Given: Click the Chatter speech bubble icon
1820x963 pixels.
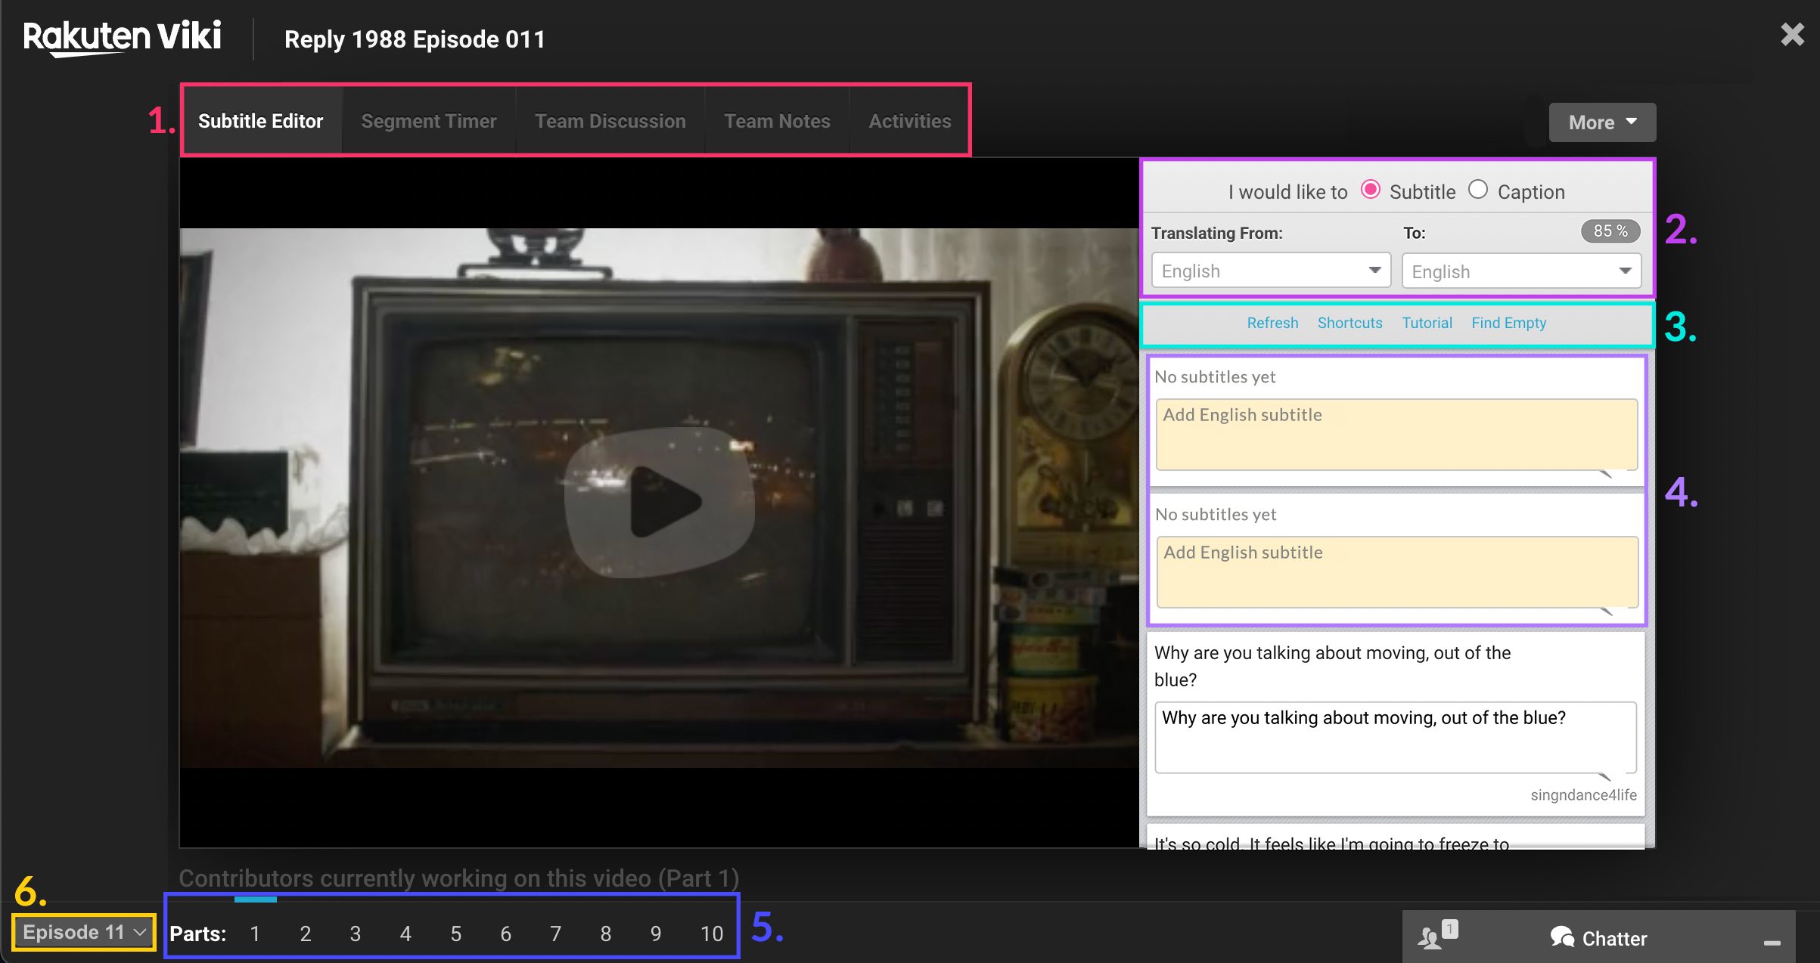Looking at the screenshot, I should tap(1561, 937).
